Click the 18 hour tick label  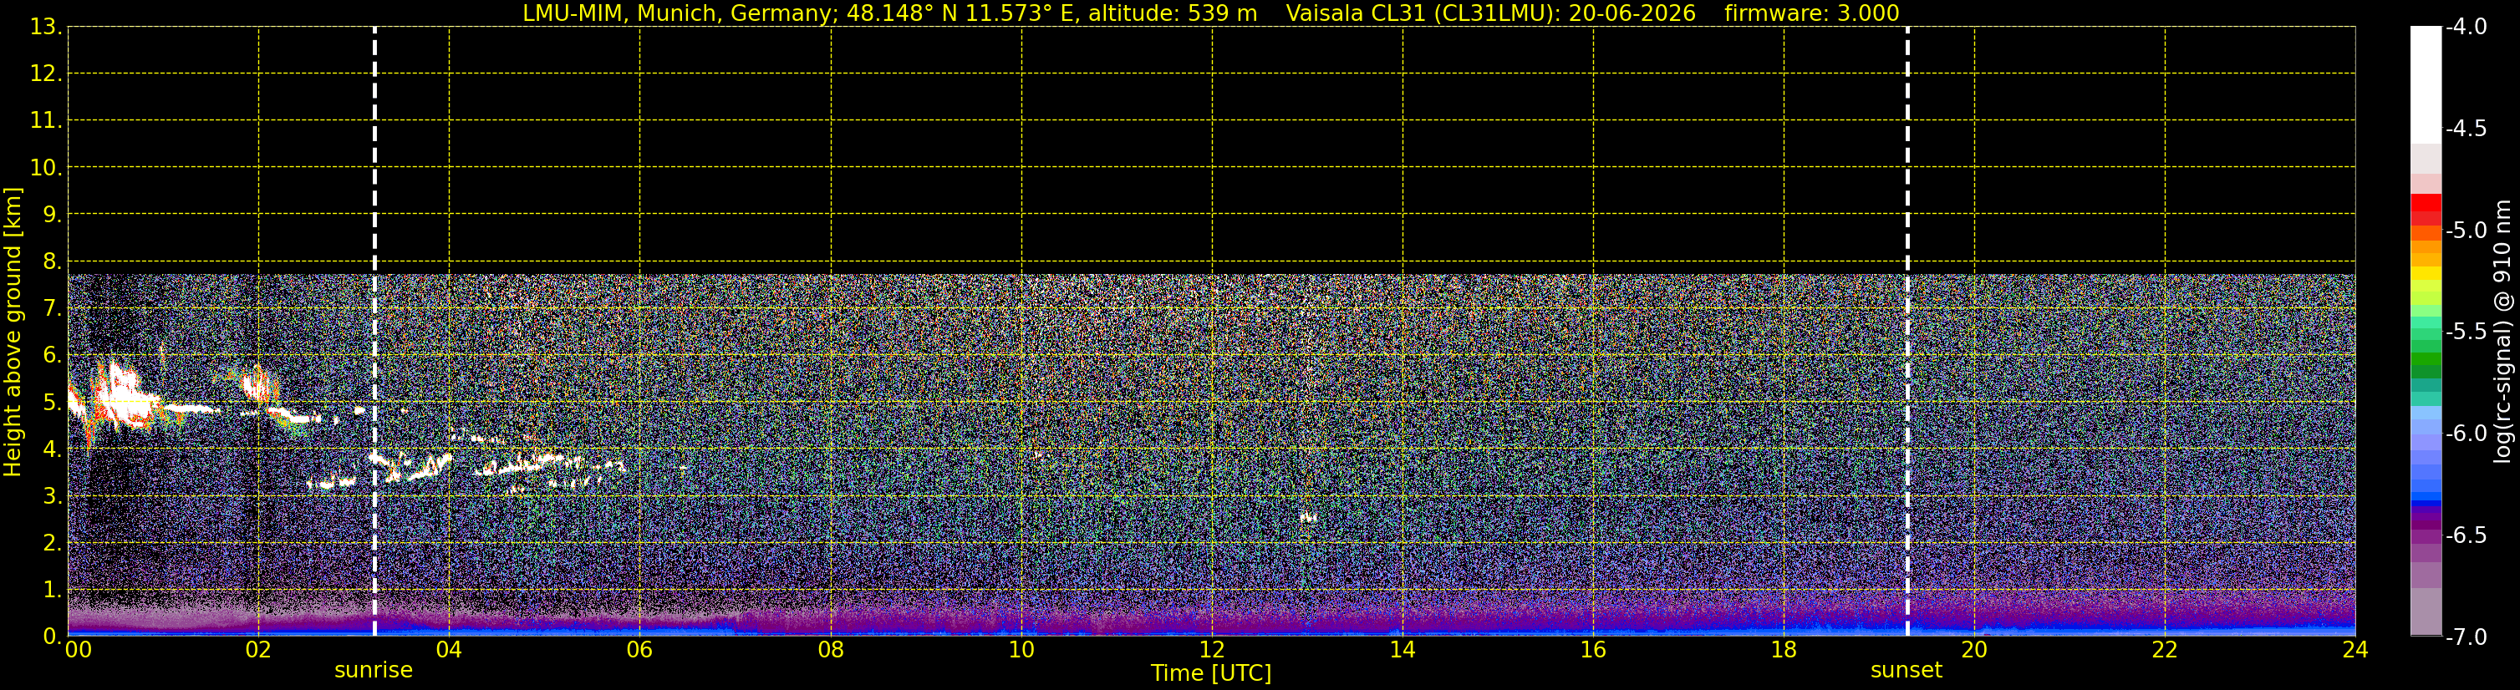pyautogui.click(x=1784, y=650)
